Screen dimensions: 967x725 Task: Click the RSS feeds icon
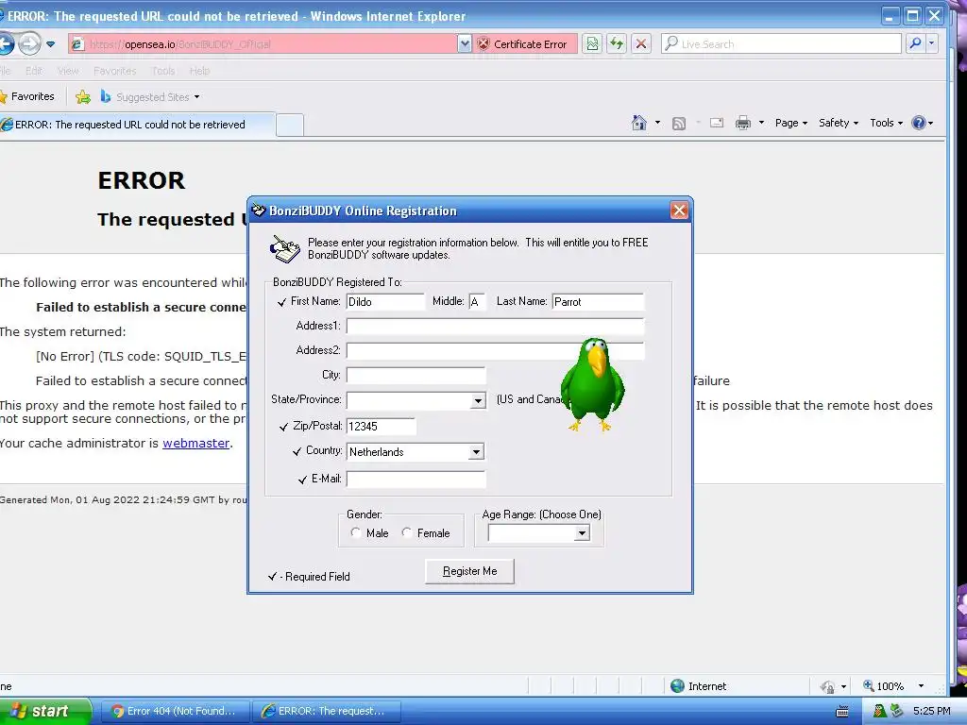tap(679, 124)
